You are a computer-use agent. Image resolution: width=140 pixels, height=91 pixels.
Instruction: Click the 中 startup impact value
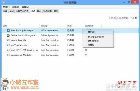click(x=86, y=55)
